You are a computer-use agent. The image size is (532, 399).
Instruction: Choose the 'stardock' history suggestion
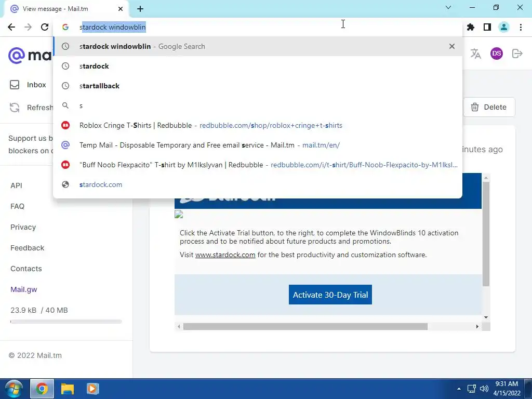[x=258, y=66]
